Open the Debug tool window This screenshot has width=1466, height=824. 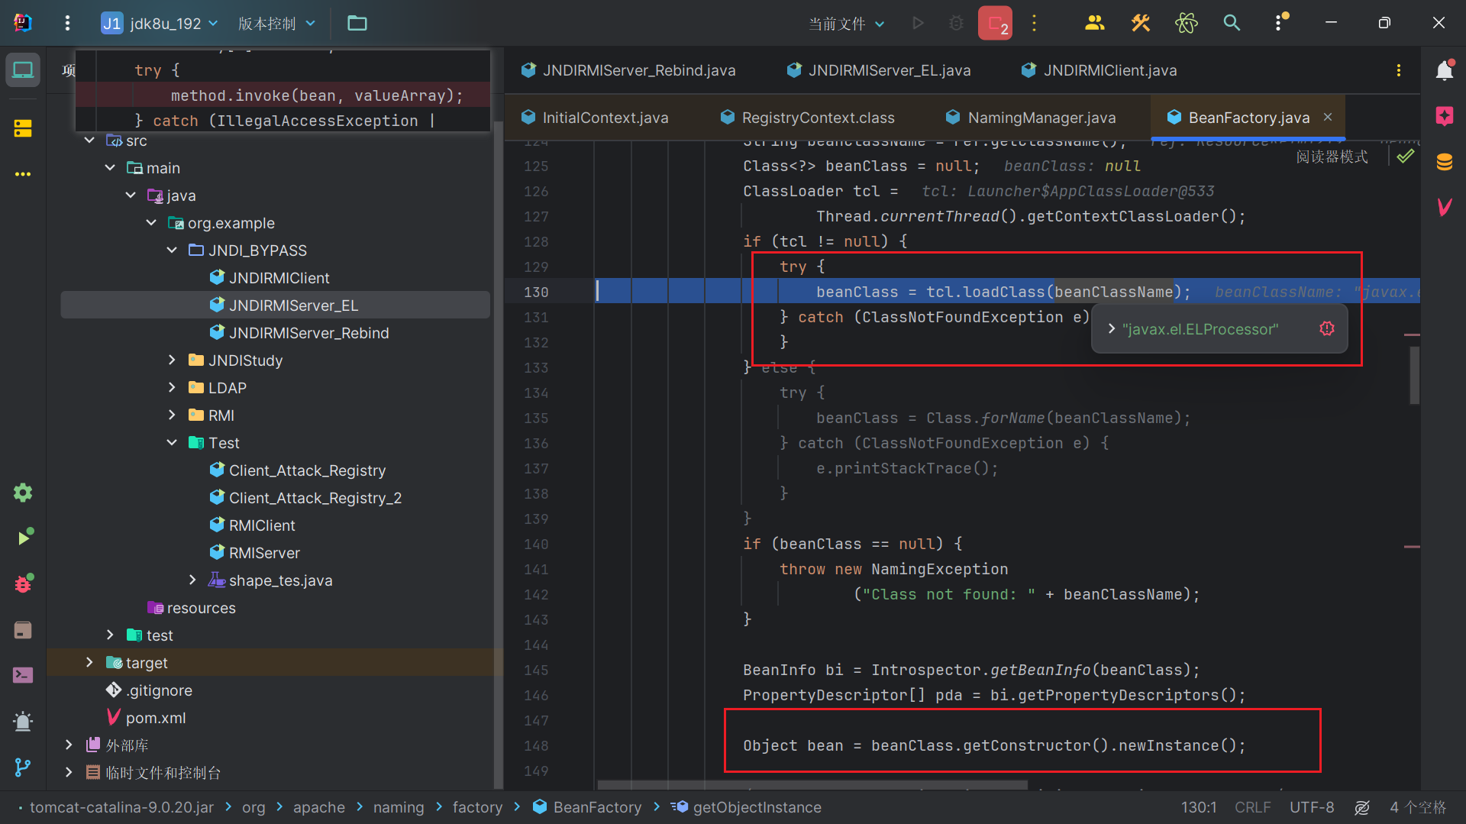click(23, 584)
